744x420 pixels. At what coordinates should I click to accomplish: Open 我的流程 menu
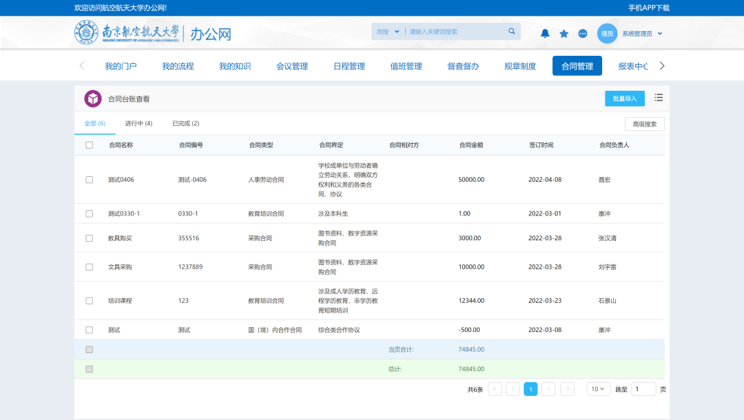tap(178, 66)
